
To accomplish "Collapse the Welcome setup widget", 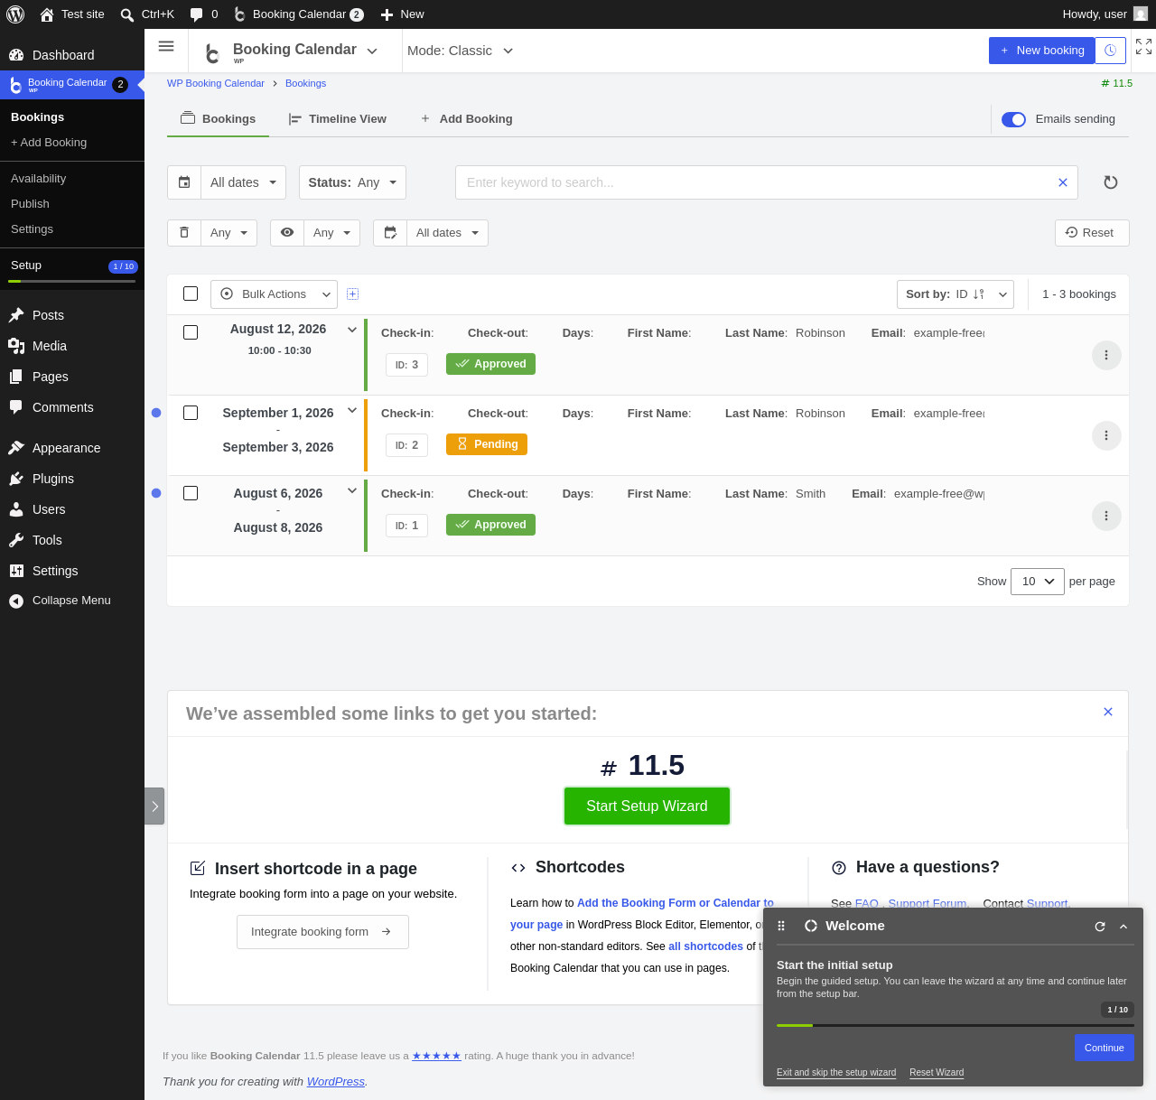I will (1123, 927).
